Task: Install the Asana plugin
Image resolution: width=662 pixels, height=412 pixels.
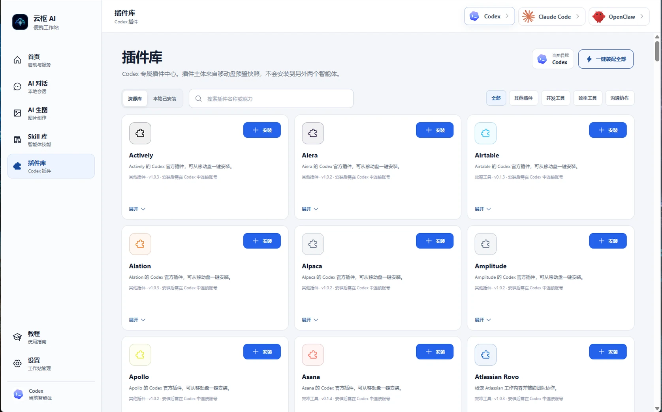Action: pos(434,352)
